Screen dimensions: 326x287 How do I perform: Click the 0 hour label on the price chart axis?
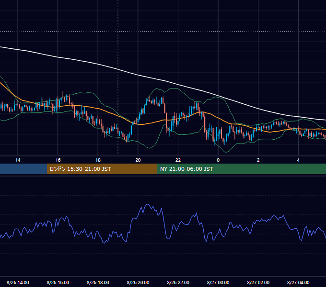(x=218, y=160)
